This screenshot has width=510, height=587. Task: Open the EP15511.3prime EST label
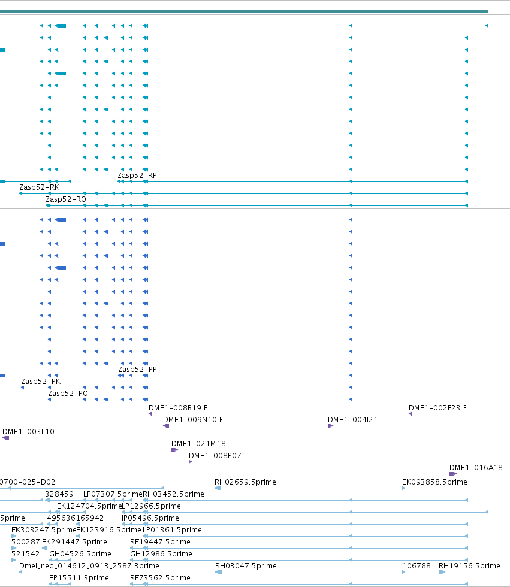79,578
